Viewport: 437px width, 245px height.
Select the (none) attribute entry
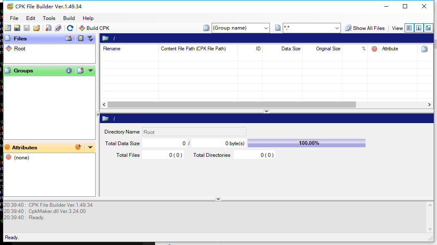coord(22,158)
